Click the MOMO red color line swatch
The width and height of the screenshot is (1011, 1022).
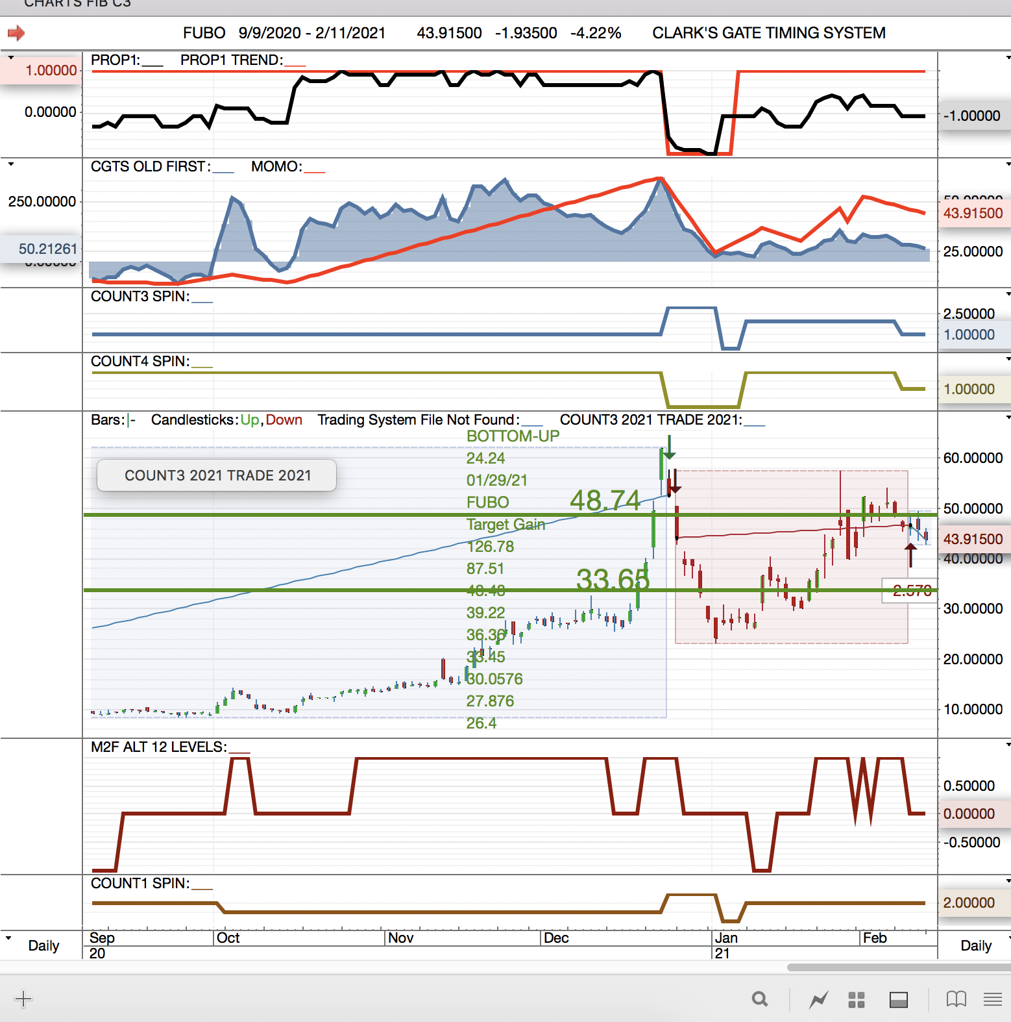pyautogui.click(x=314, y=173)
